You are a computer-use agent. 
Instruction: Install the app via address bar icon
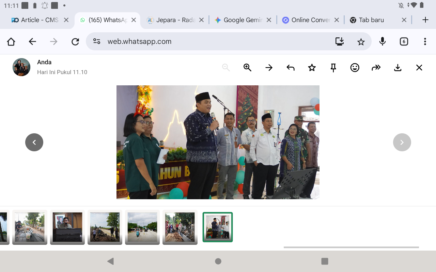(340, 41)
